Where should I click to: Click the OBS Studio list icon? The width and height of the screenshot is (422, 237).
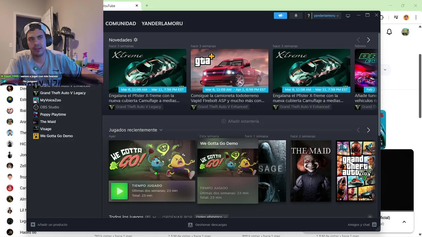click(36, 107)
